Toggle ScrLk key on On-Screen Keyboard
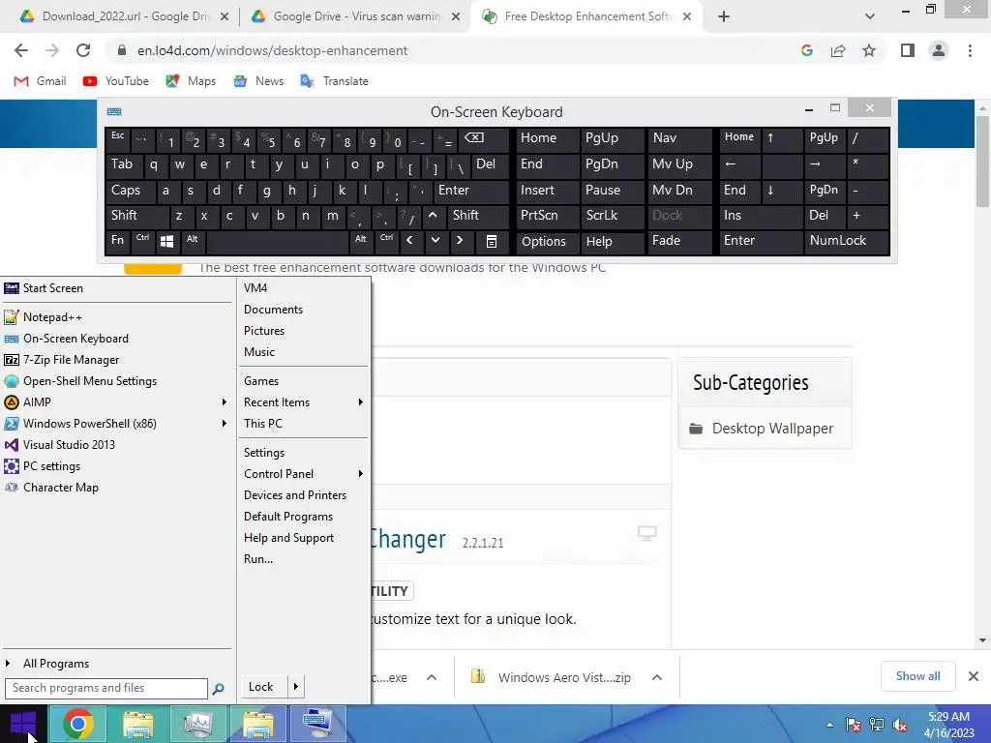The width and height of the screenshot is (991, 743). pyautogui.click(x=611, y=216)
